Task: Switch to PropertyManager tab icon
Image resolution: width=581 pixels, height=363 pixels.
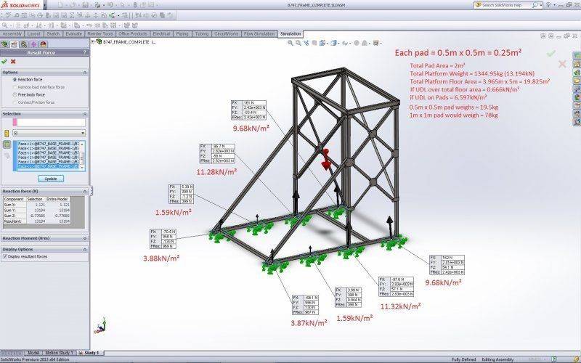Action: point(15,44)
